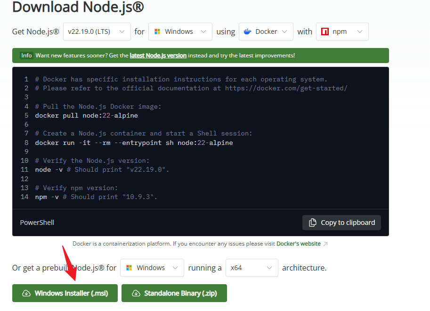Open the npm package manager dropdown
The width and height of the screenshot is (430, 311).
(342, 32)
